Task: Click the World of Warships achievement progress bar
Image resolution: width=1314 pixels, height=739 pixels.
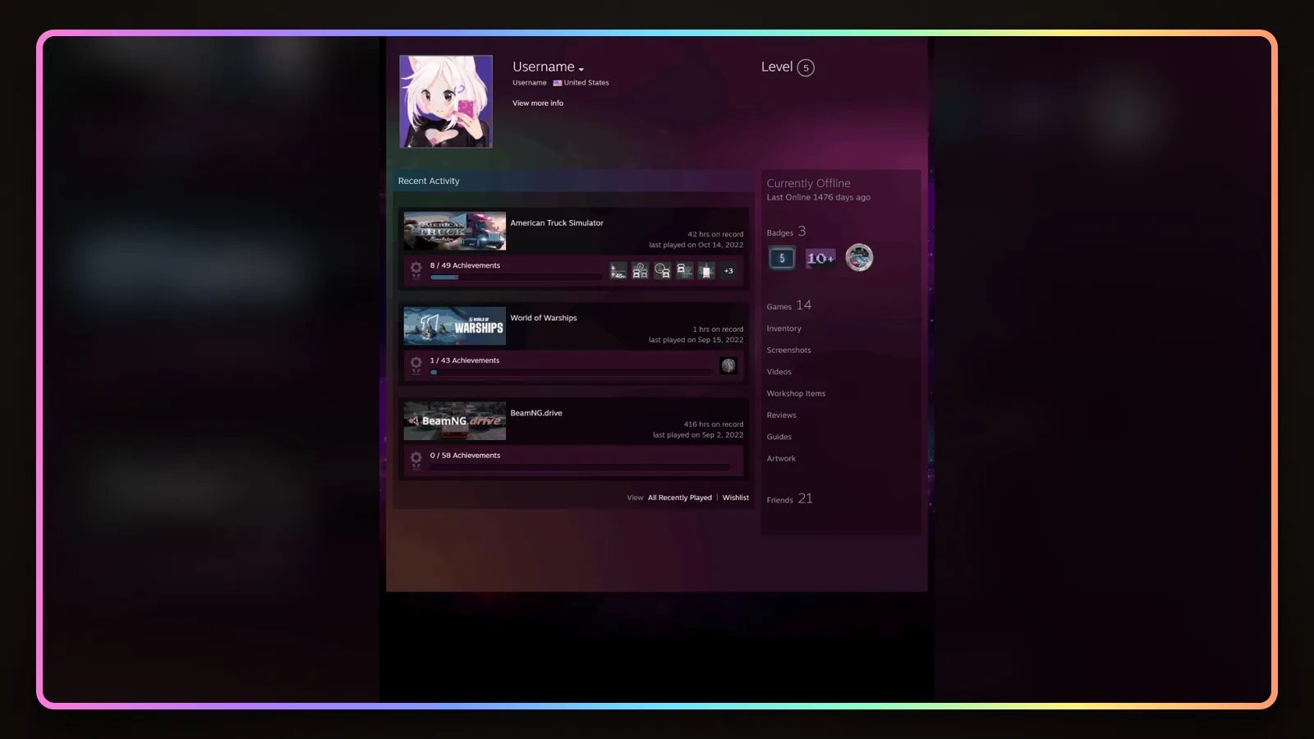Action: tap(571, 372)
